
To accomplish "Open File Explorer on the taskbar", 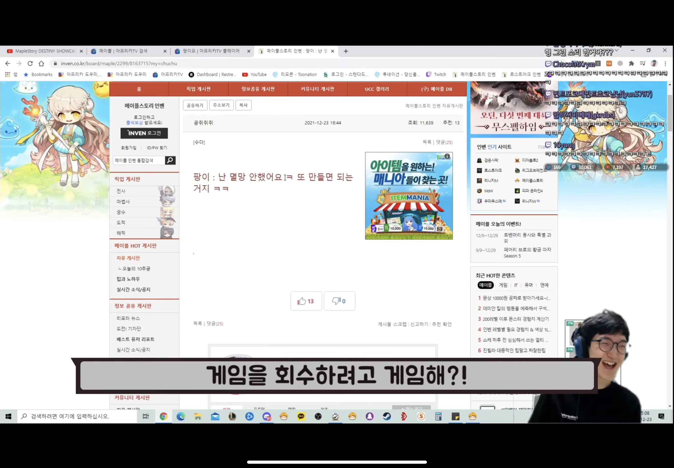I will [198, 416].
